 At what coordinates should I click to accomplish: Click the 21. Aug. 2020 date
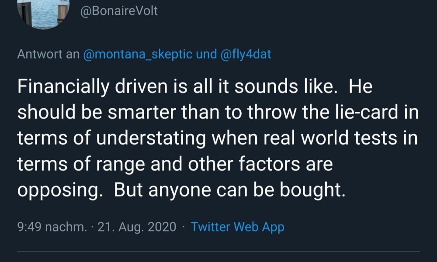tap(137, 227)
